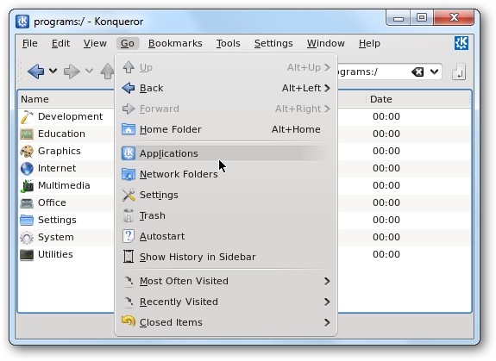Viewport: 496px width, 361px height.
Task: Click the Closed Items undo-arrow icon
Action: 129,321
